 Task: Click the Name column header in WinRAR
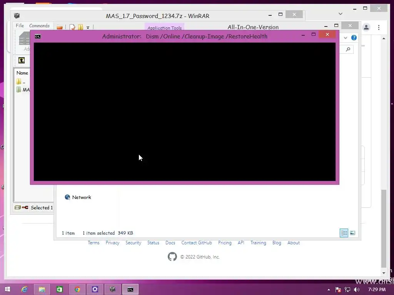coord(22,73)
